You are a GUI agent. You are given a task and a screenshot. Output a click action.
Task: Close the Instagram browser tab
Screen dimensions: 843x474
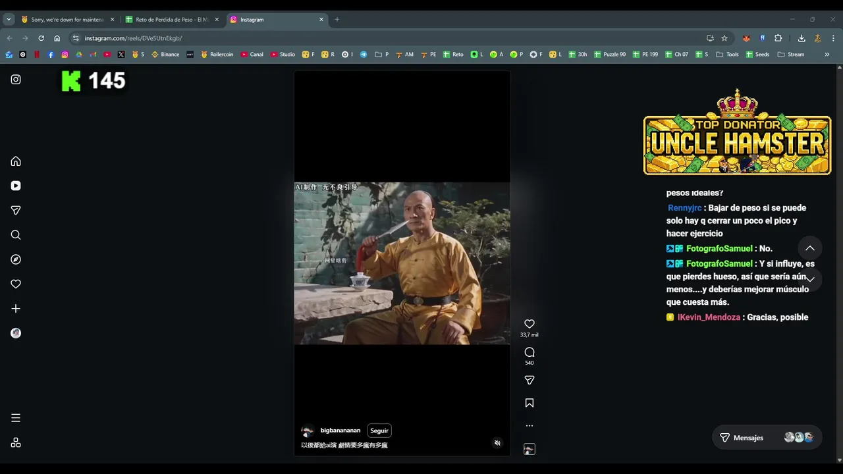pos(321,20)
